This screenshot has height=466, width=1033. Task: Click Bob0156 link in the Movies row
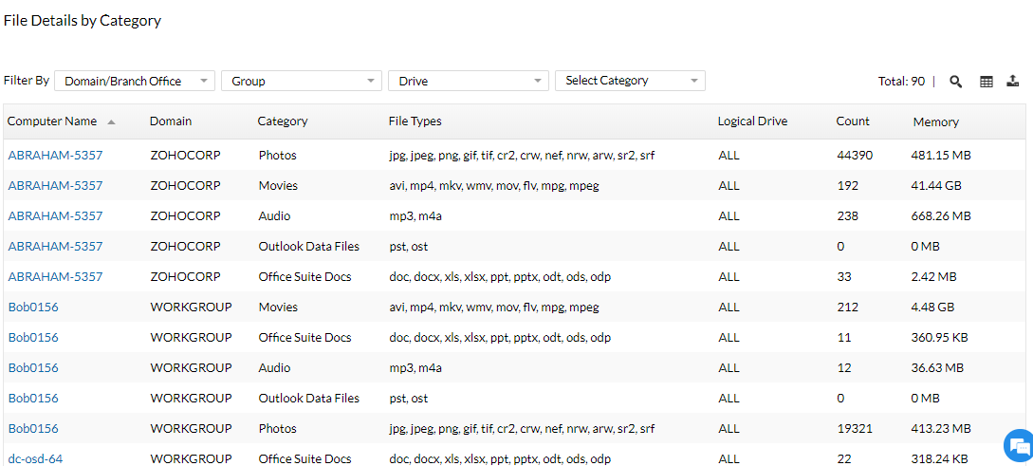point(33,307)
